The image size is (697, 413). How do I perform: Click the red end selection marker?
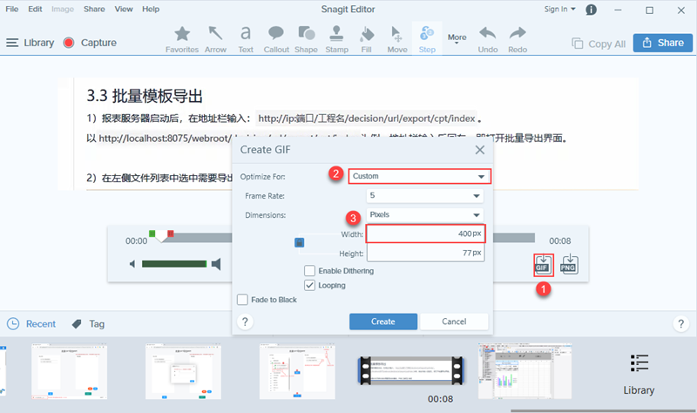pos(170,234)
